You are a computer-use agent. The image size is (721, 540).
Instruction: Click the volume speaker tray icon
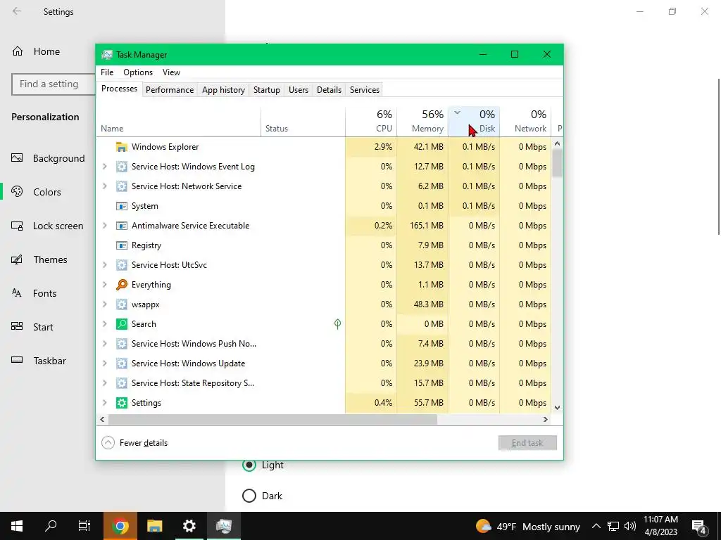click(630, 526)
